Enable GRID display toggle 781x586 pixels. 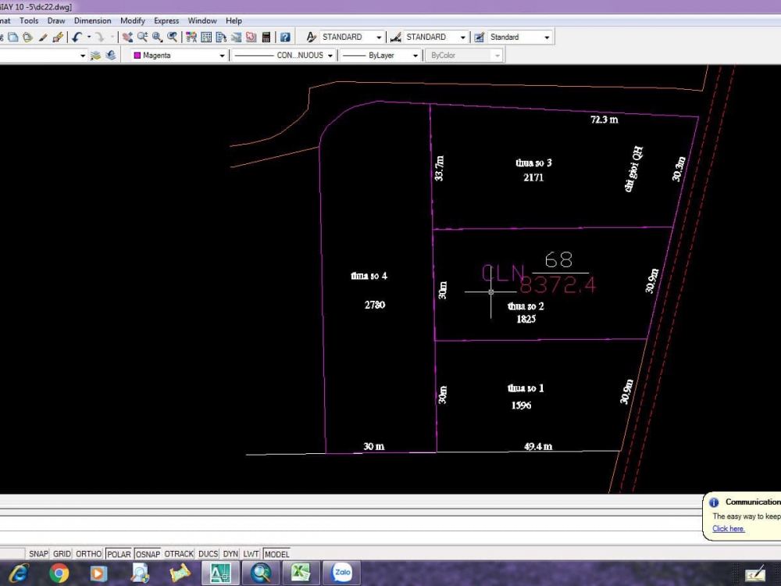62,554
